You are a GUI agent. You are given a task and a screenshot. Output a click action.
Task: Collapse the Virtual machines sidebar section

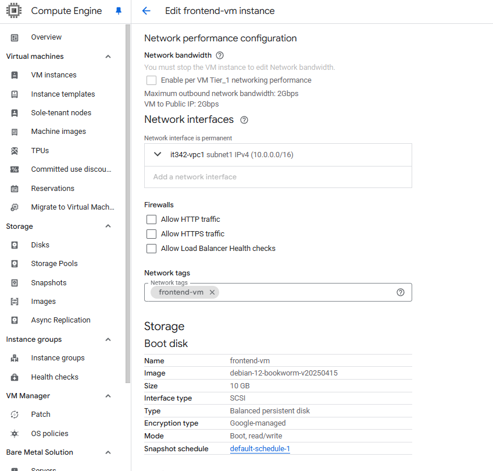108,56
